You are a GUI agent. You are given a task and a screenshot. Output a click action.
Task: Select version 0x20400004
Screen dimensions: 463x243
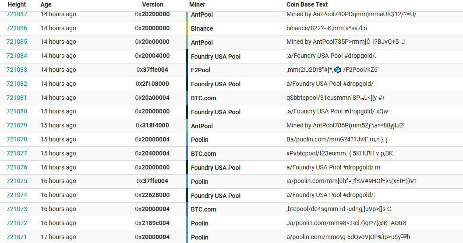tap(152, 153)
